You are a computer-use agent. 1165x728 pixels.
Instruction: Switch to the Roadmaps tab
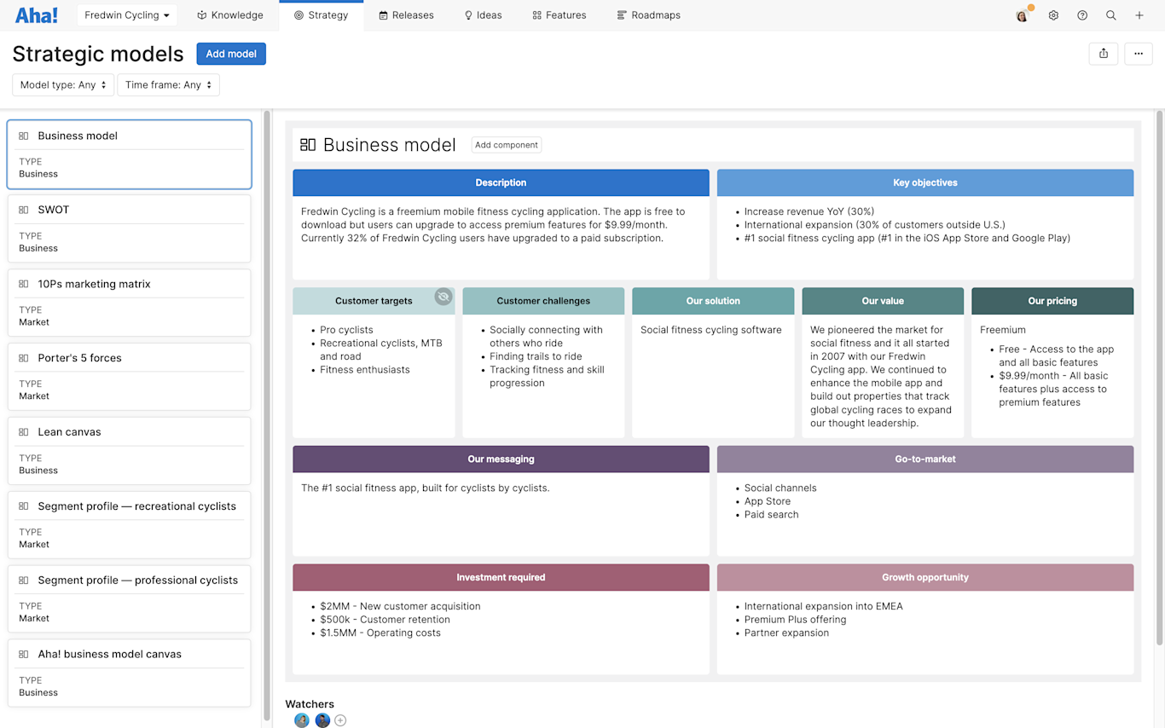(648, 14)
